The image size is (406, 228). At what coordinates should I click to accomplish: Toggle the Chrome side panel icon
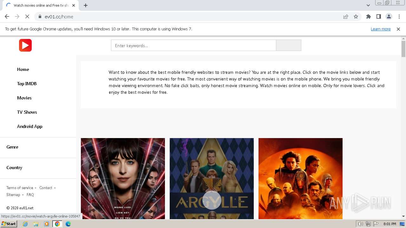click(x=378, y=17)
